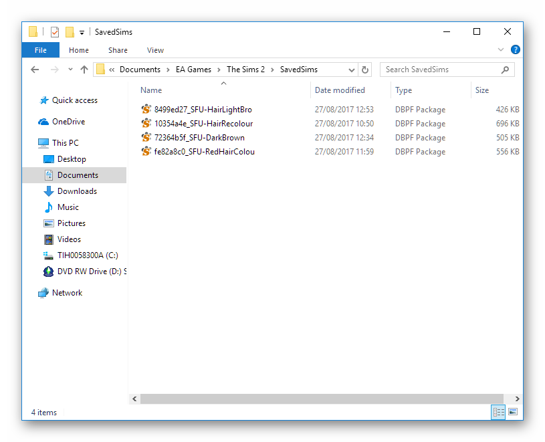This screenshot has width=545, height=442.
Task: Select file fe82a8c0_SFU-RedHairColou
Action: (x=205, y=152)
